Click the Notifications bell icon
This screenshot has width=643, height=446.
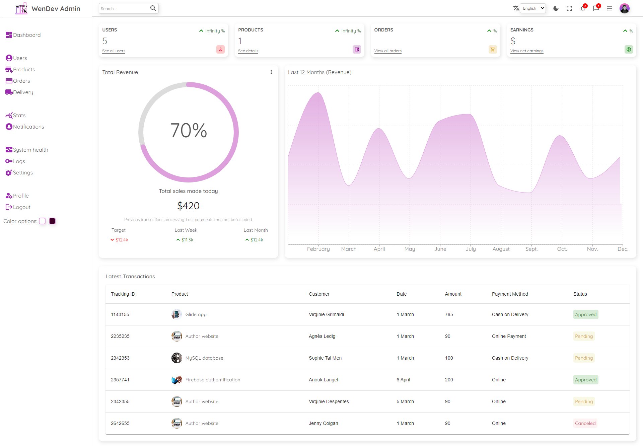pyautogui.click(x=582, y=8)
